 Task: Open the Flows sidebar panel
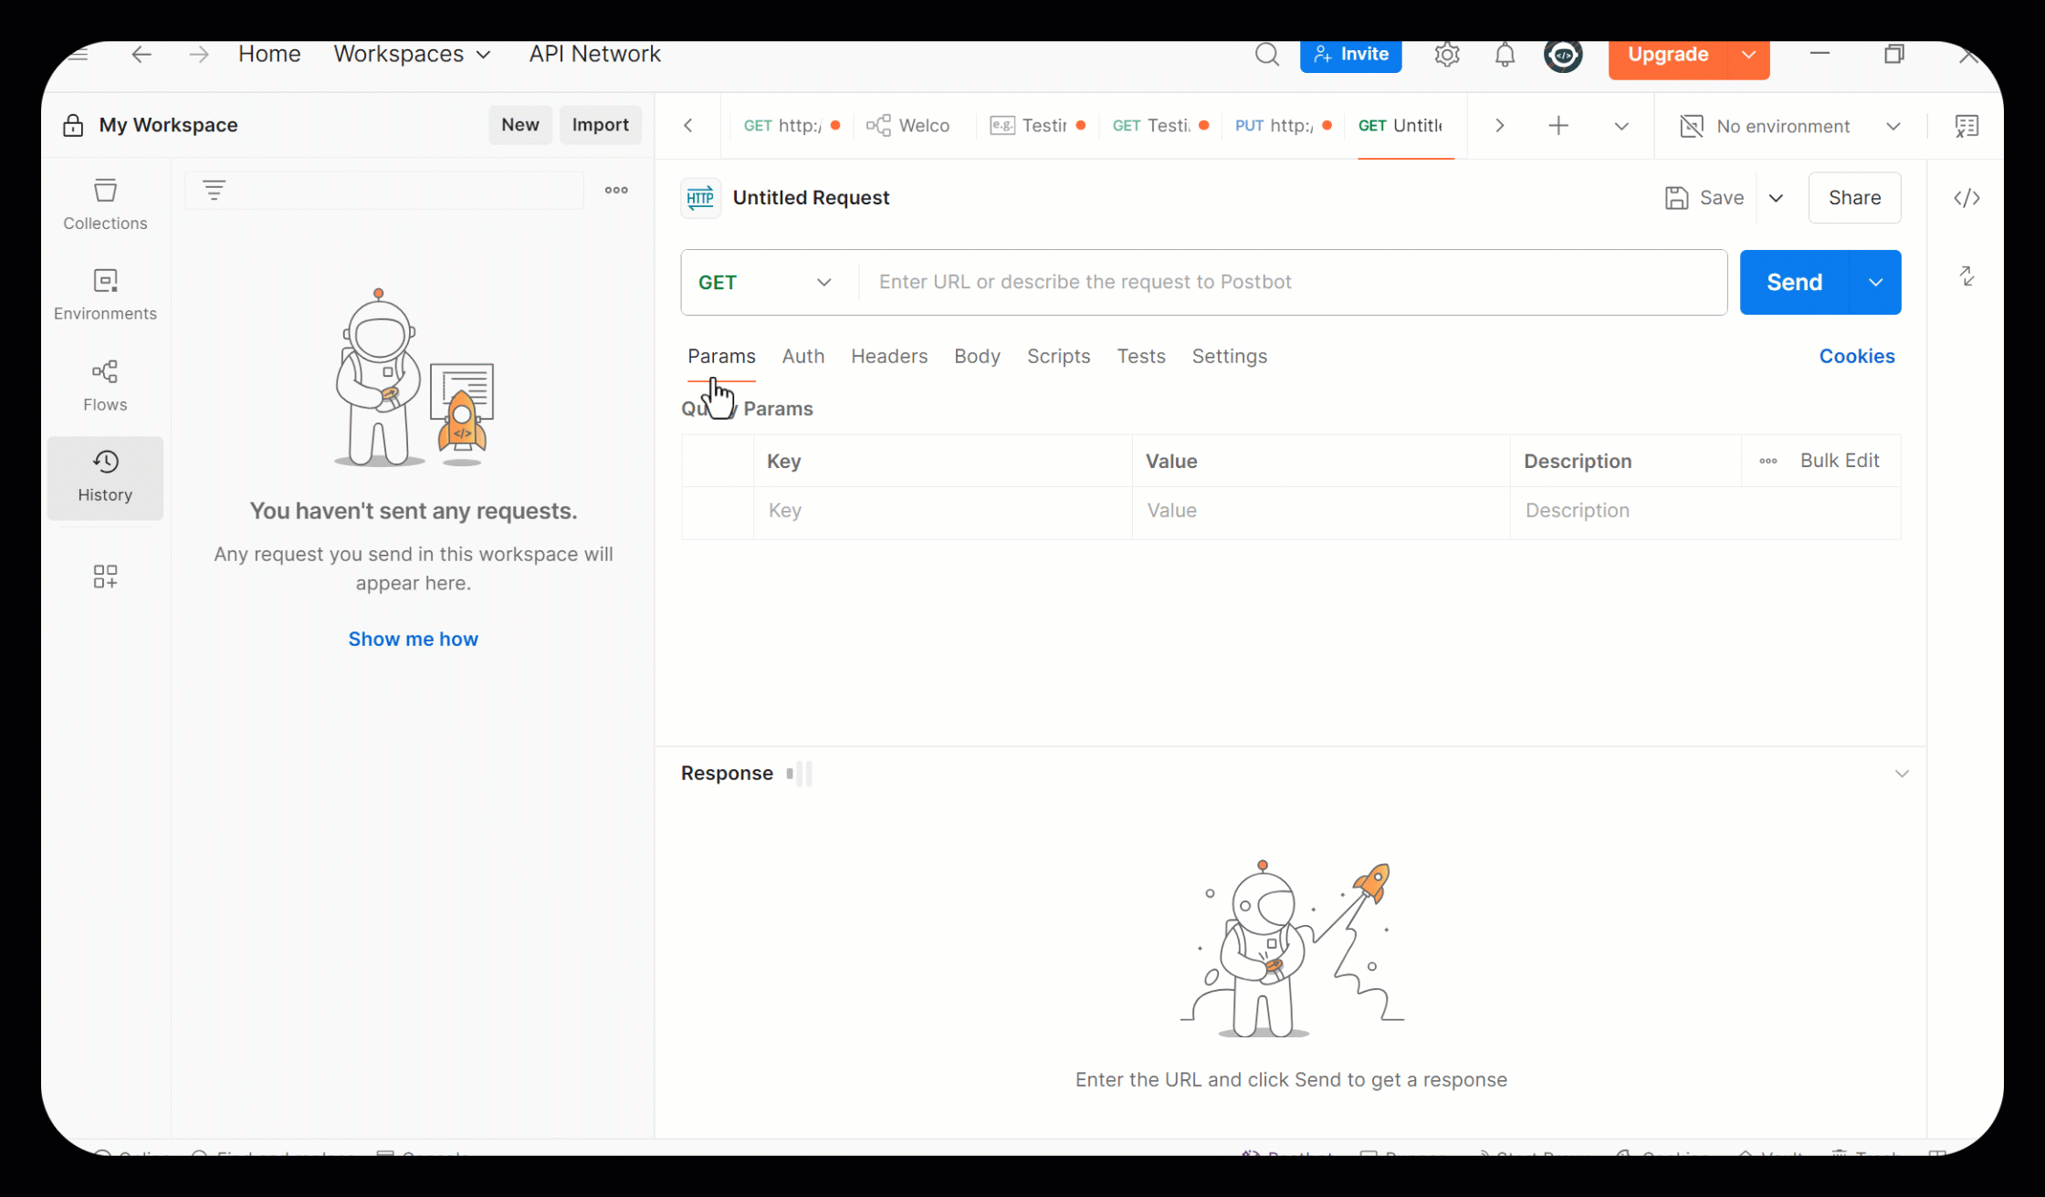105,385
